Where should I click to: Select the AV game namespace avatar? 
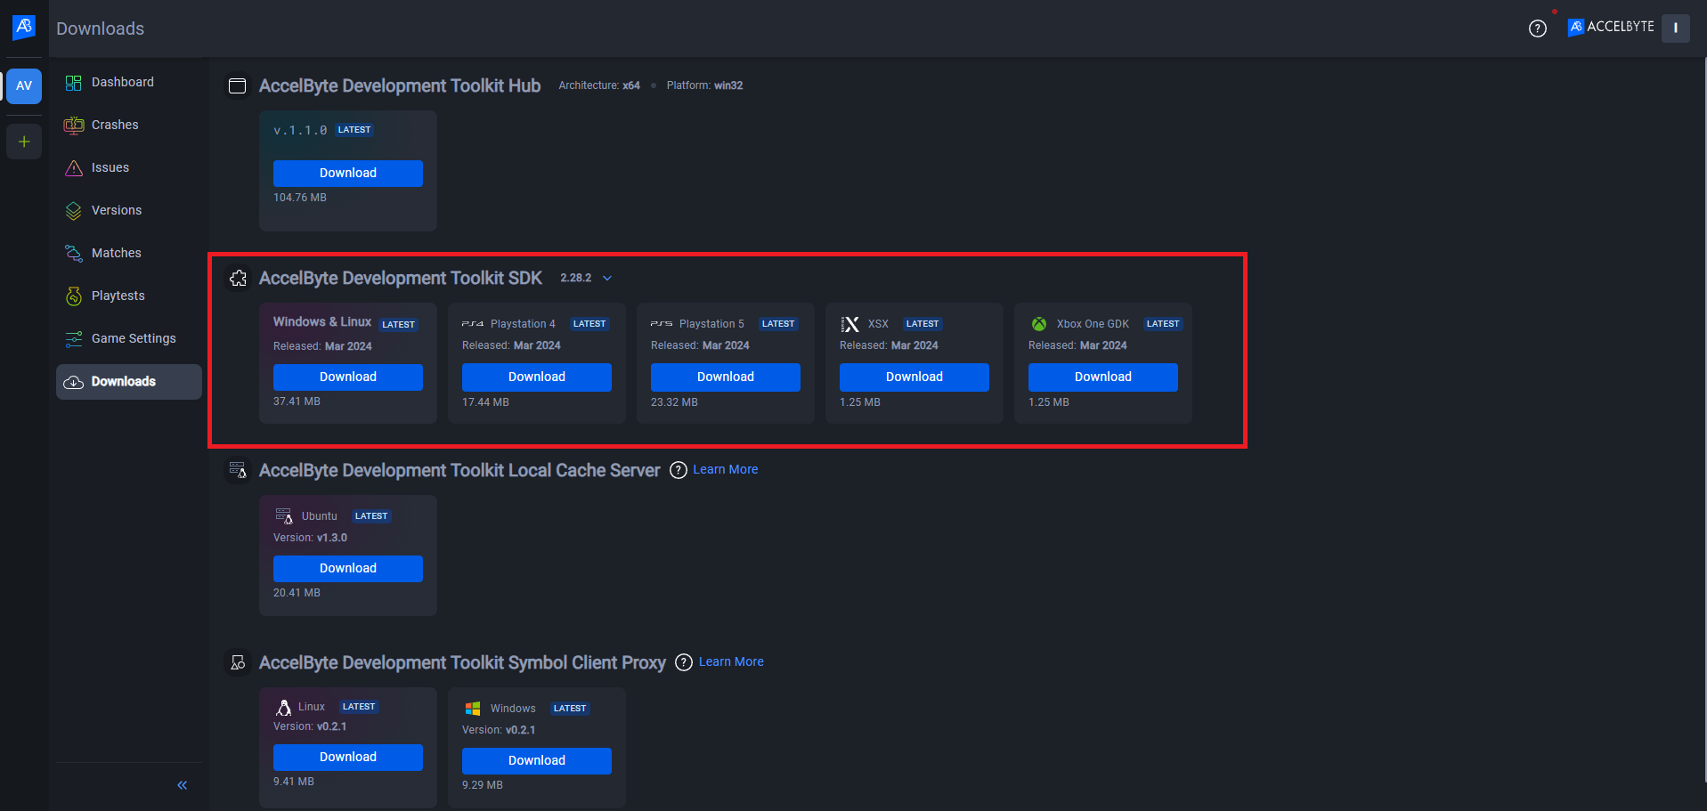pyautogui.click(x=24, y=86)
